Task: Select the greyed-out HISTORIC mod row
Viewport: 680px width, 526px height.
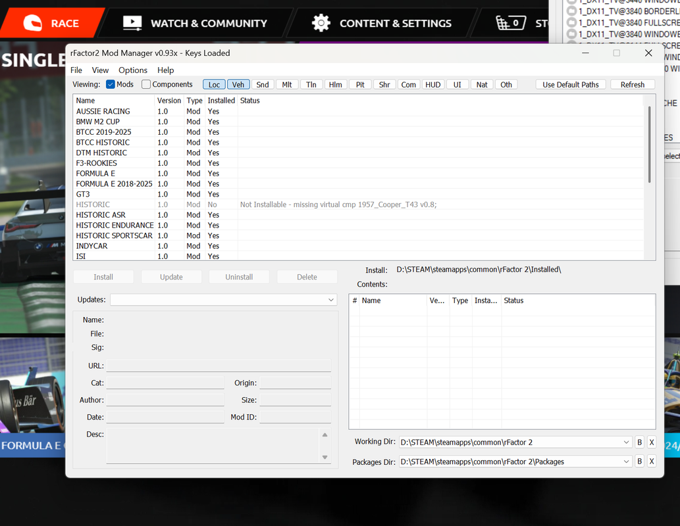Action: 358,204
